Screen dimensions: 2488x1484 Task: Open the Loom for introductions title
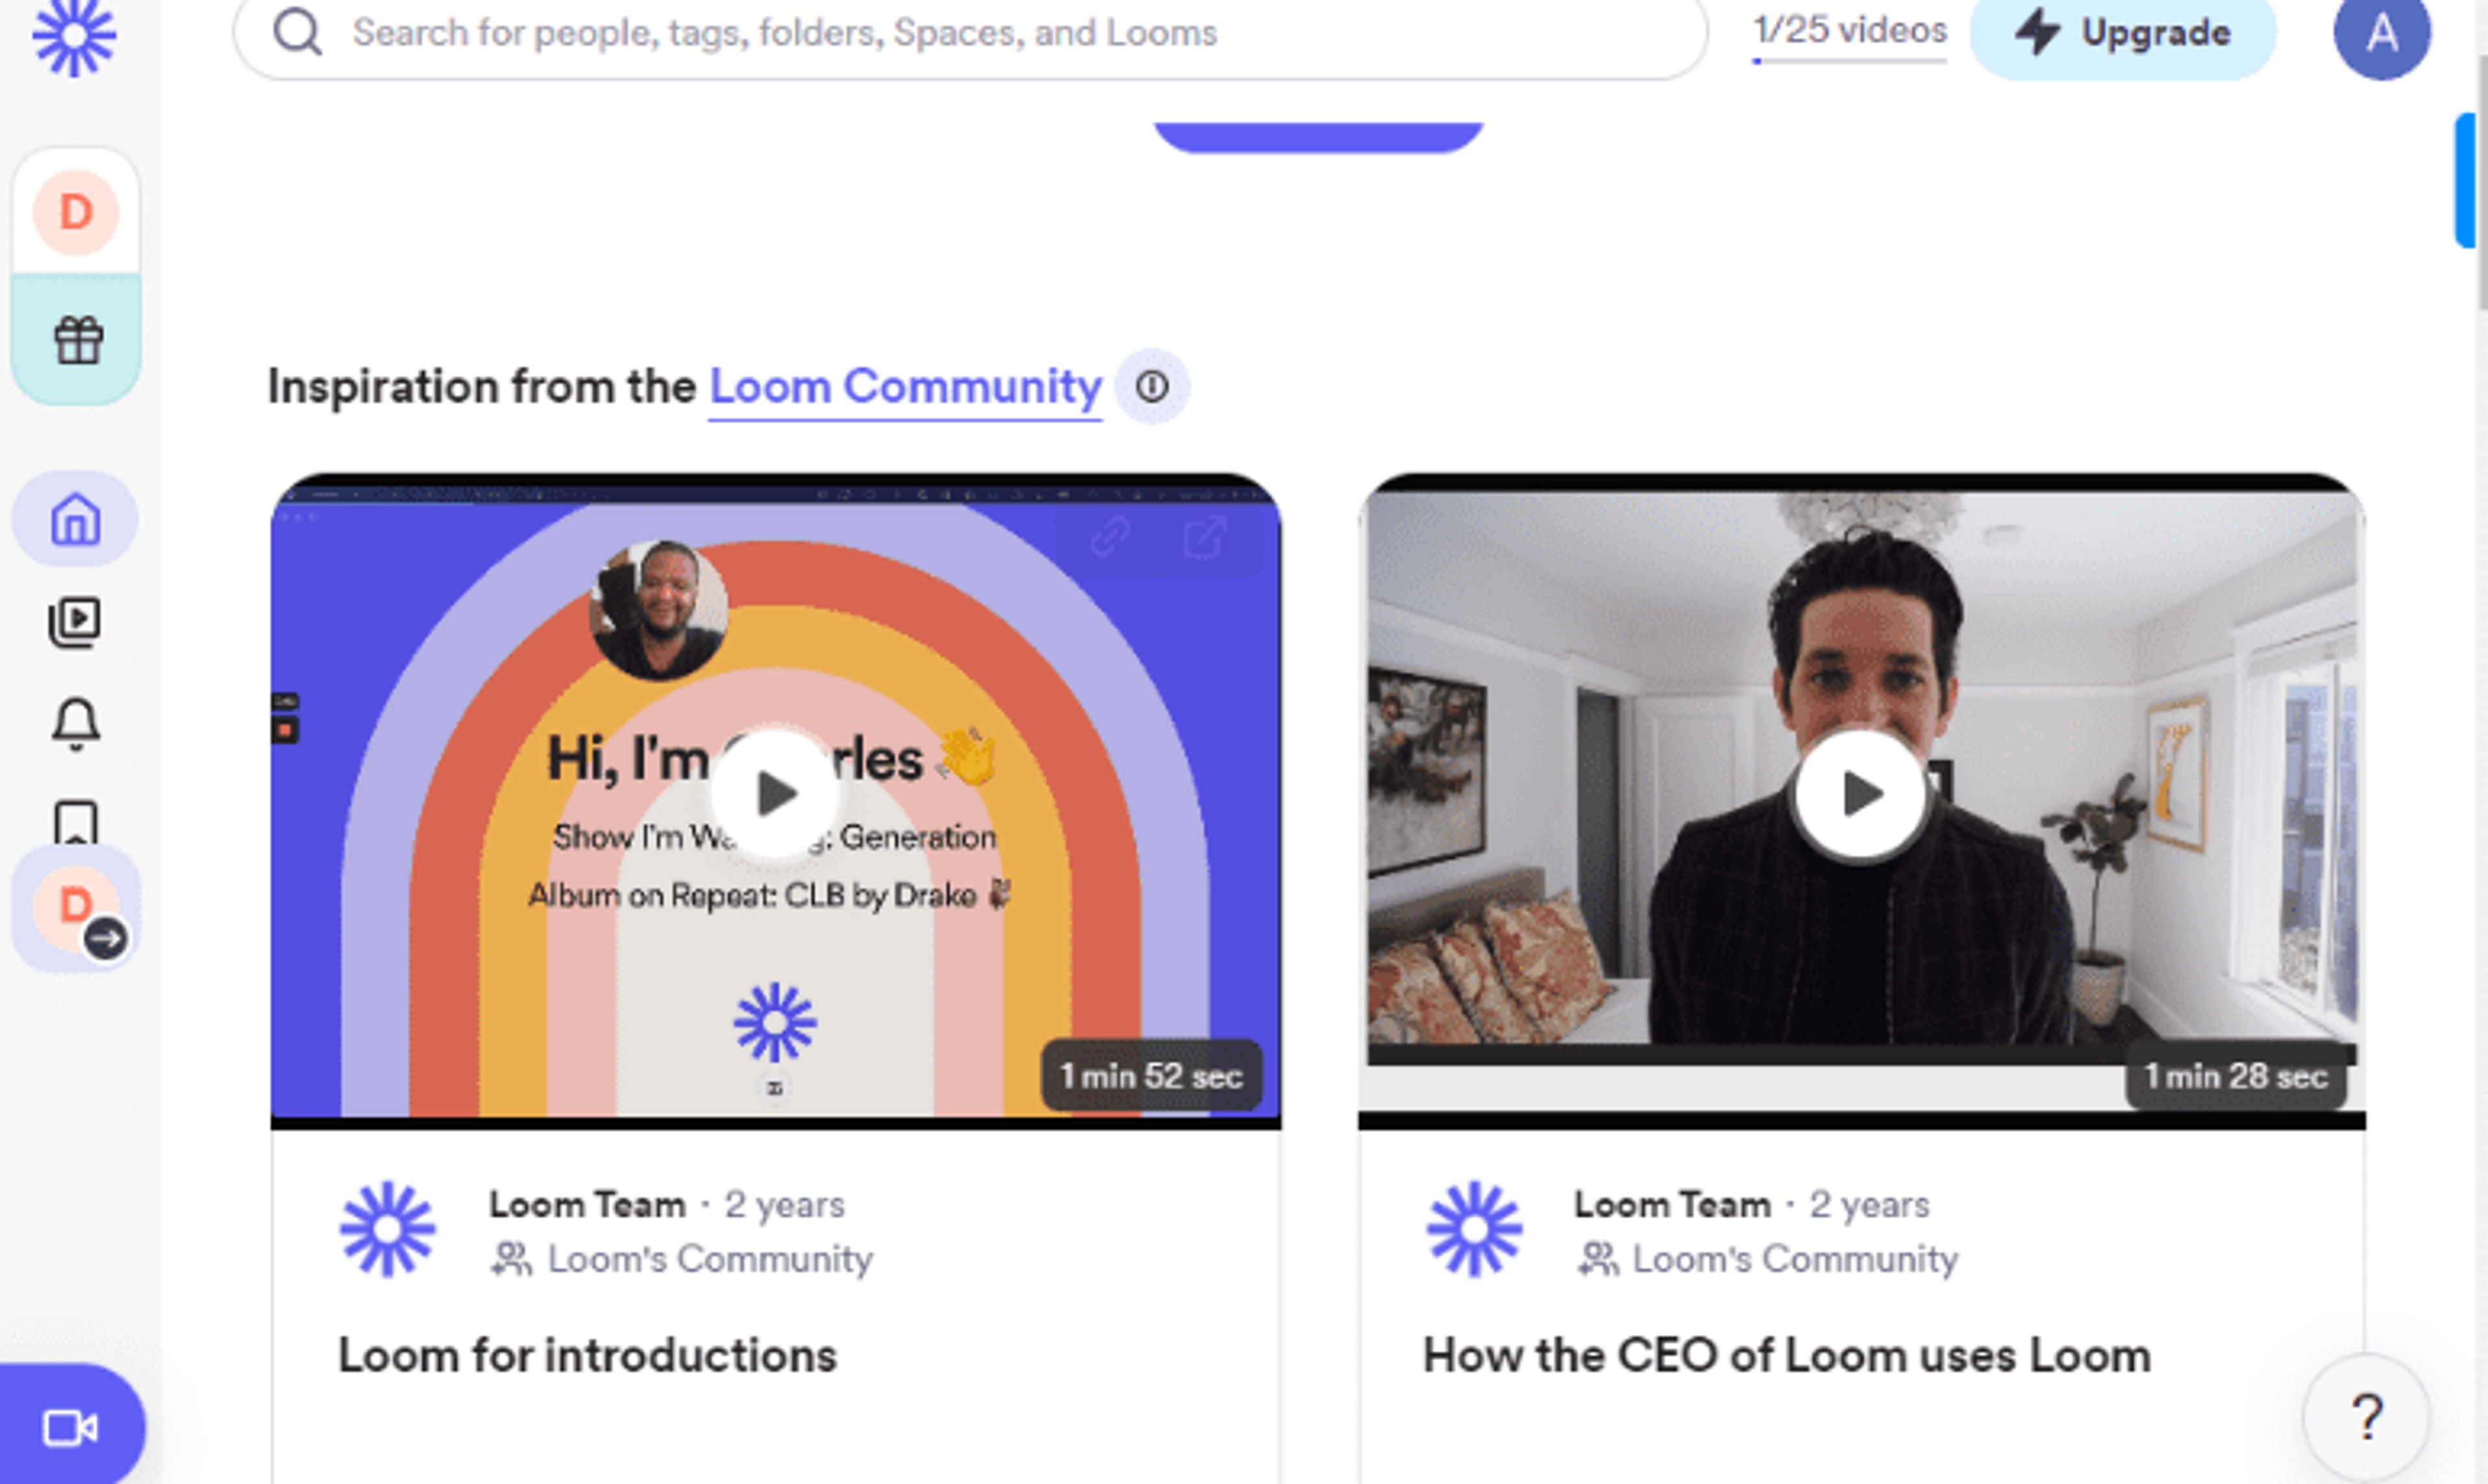(x=588, y=1356)
